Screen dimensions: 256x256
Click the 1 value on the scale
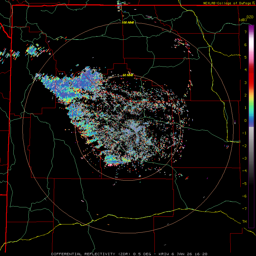coord(245,108)
